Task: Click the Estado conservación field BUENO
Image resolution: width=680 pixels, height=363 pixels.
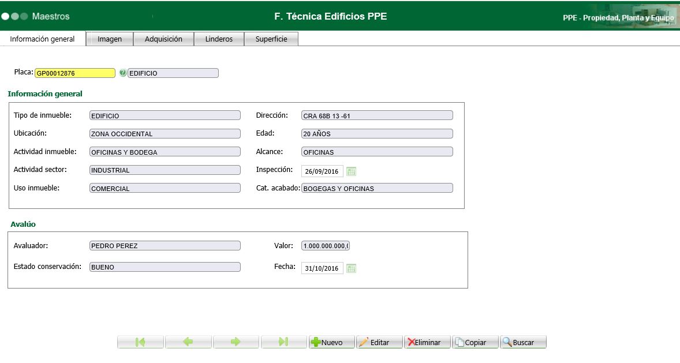Action: tap(165, 267)
